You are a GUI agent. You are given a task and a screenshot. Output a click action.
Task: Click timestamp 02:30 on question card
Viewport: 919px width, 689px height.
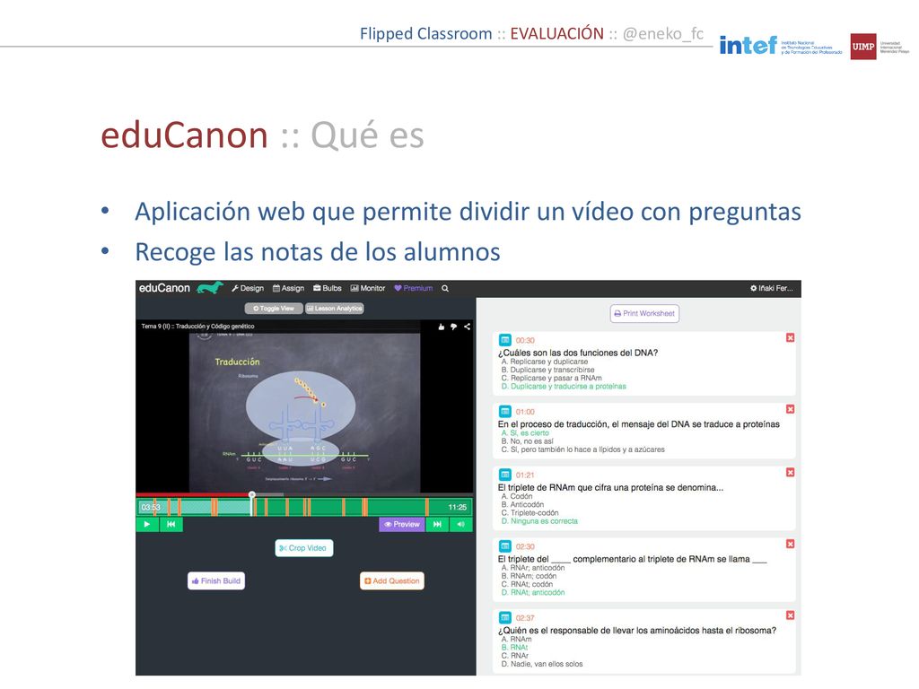525,546
